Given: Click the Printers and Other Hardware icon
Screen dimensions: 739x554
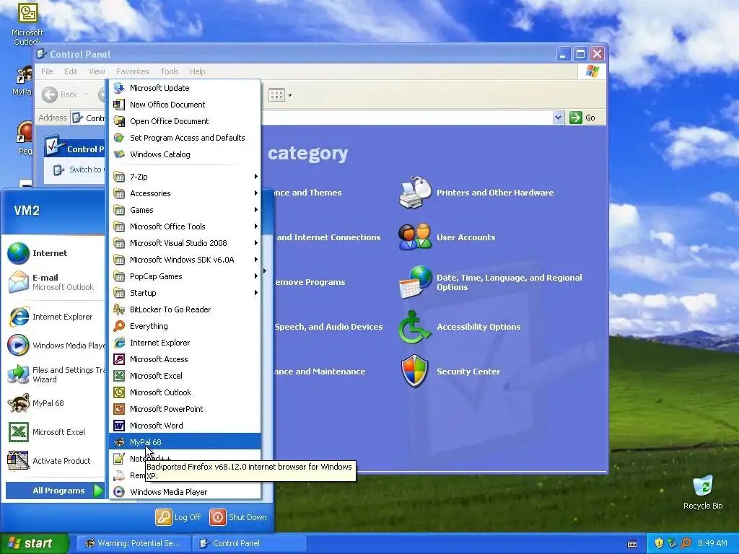Looking at the screenshot, I should click(415, 192).
